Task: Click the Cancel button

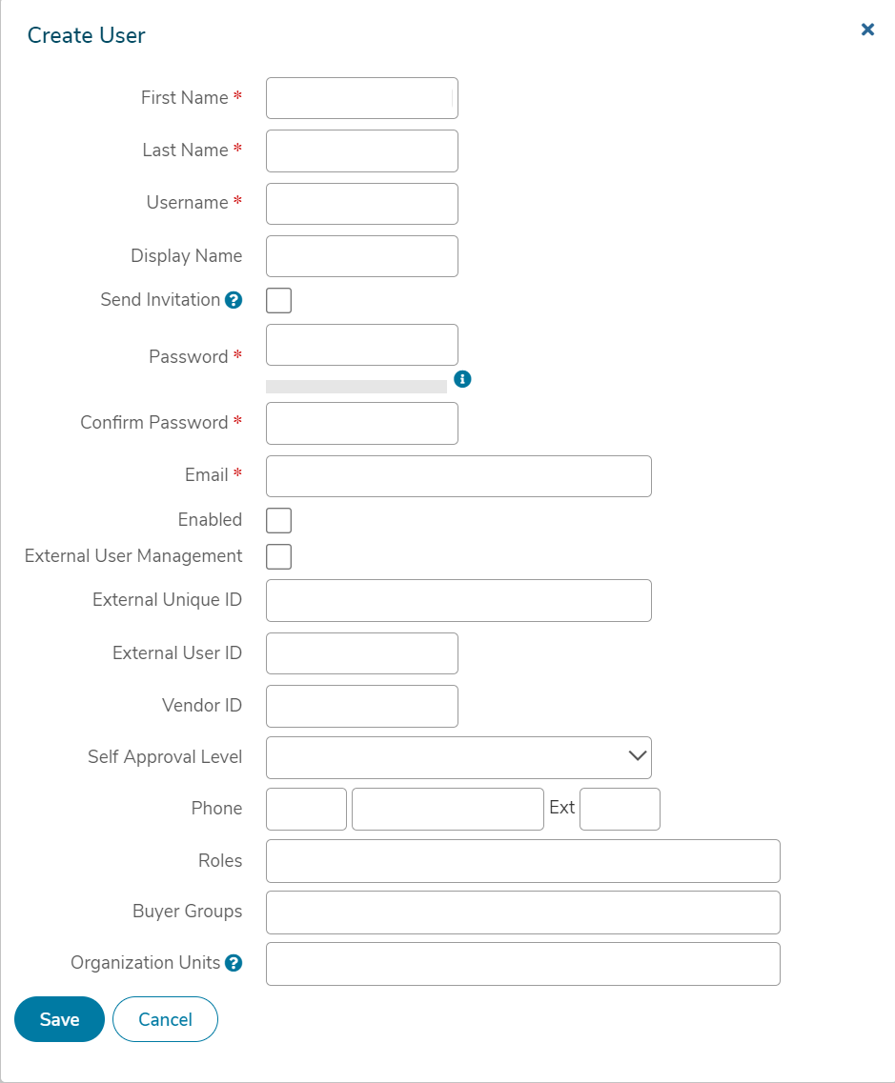Action: coord(165,1019)
